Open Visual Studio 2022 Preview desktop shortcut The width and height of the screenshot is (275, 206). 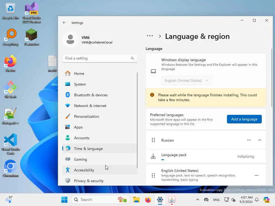31,13
